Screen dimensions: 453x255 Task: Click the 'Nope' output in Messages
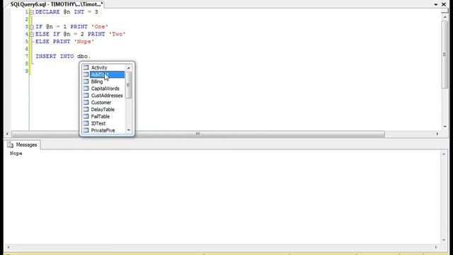16,154
